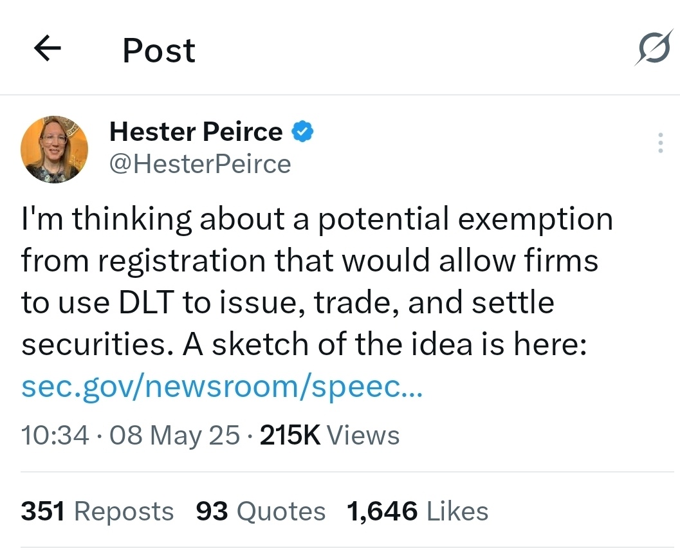Tap the blue verified badge
The image size is (680, 552).
pyautogui.click(x=302, y=131)
